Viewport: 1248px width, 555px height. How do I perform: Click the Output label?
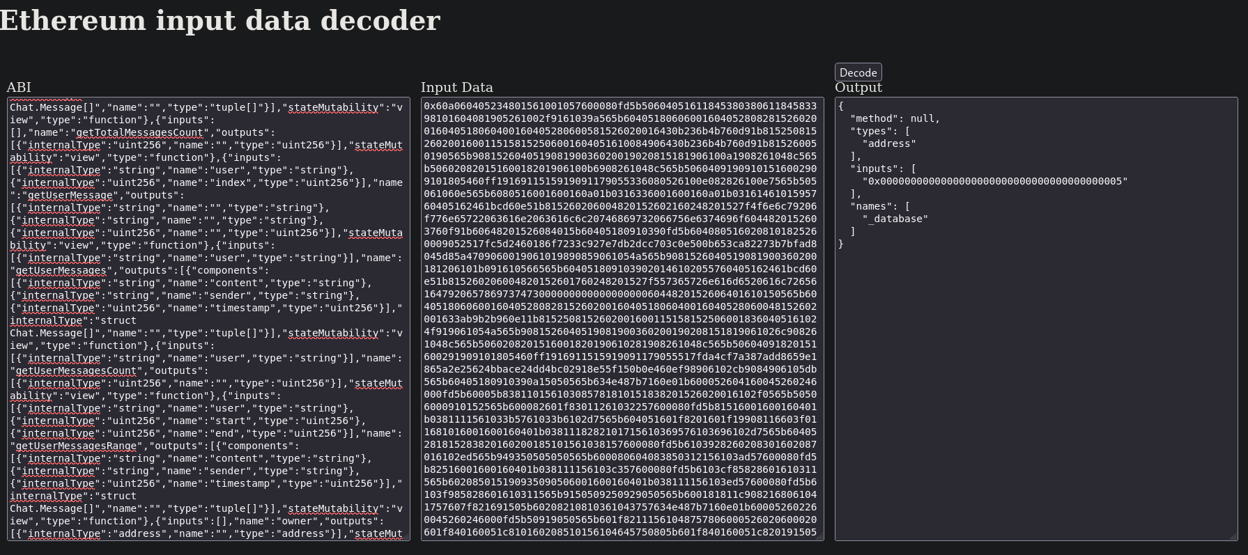pyautogui.click(x=858, y=87)
